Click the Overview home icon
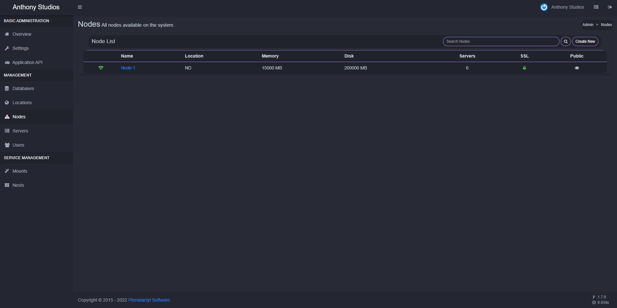 [7, 34]
